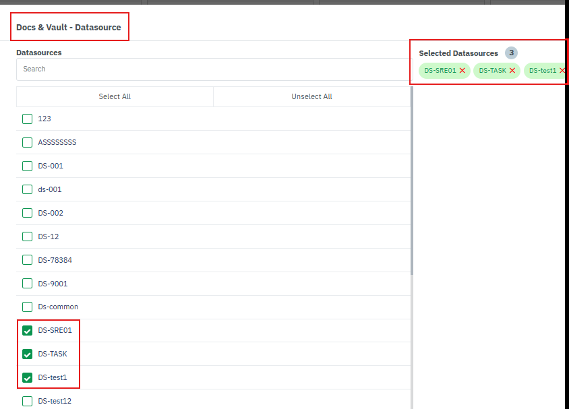
Task: Uncheck the DS-test1 datasource checkbox
Action: click(27, 377)
